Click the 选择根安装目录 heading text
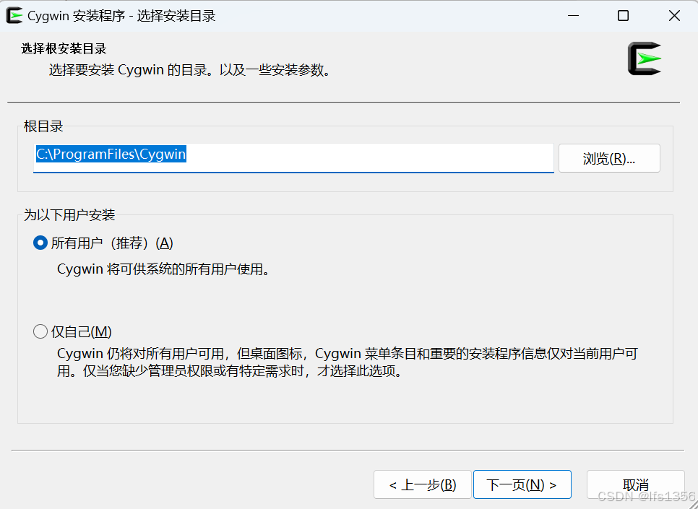Screen dimensions: 698x509 [x=64, y=48]
